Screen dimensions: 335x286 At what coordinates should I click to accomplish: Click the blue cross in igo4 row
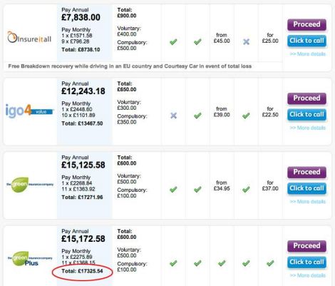coord(174,116)
